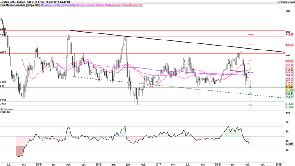Click the 404,2 resistance level label
The height and width of the screenshot is (166, 295).
click(3, 52)
